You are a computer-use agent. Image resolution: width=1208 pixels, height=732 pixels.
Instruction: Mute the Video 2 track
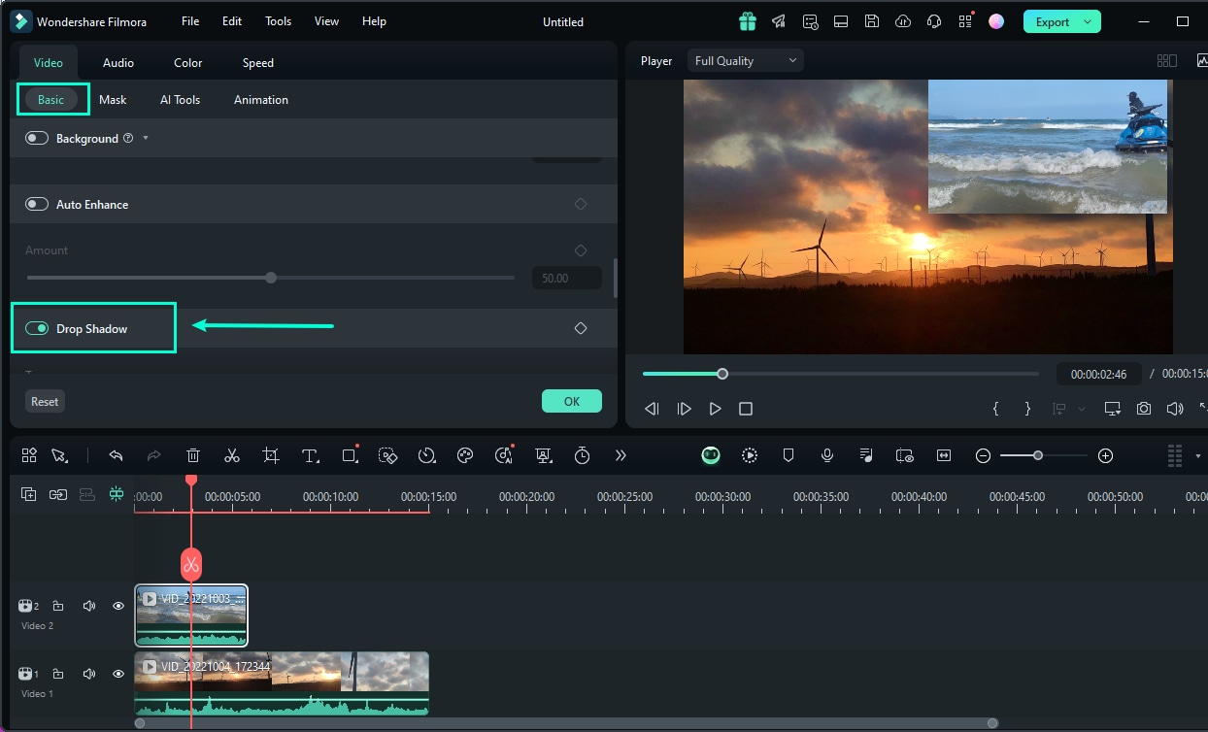coord(89,606)
